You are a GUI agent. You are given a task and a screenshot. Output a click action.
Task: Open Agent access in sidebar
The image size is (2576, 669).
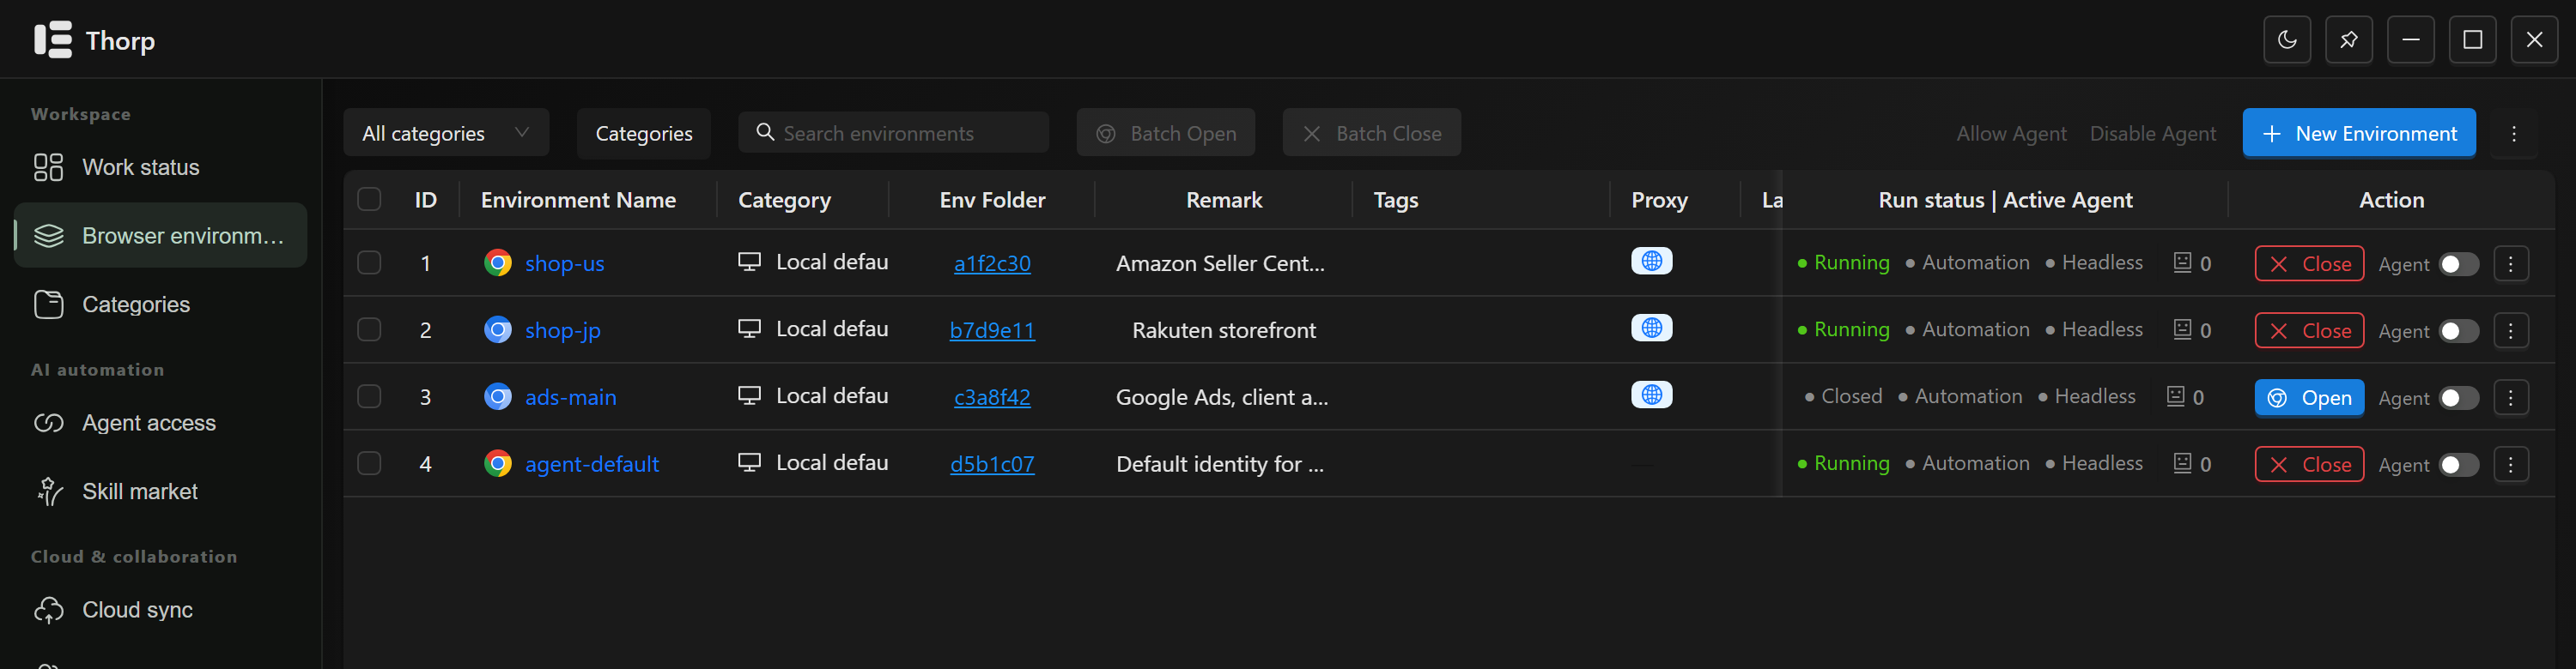point(160,422)
